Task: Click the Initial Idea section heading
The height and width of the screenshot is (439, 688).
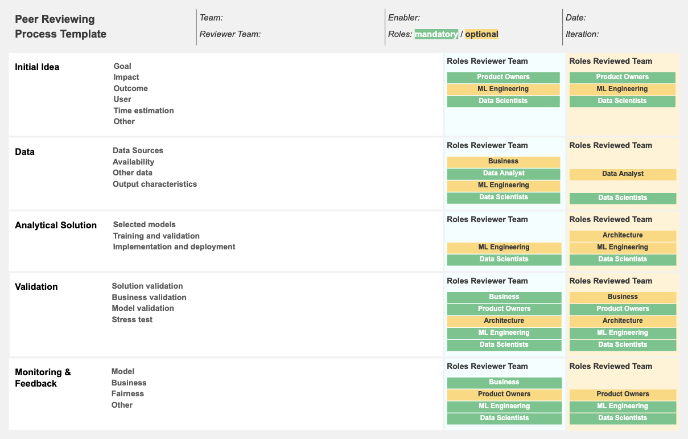Action: coord(37,67)
